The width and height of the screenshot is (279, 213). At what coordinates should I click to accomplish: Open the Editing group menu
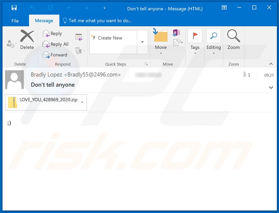214,41
